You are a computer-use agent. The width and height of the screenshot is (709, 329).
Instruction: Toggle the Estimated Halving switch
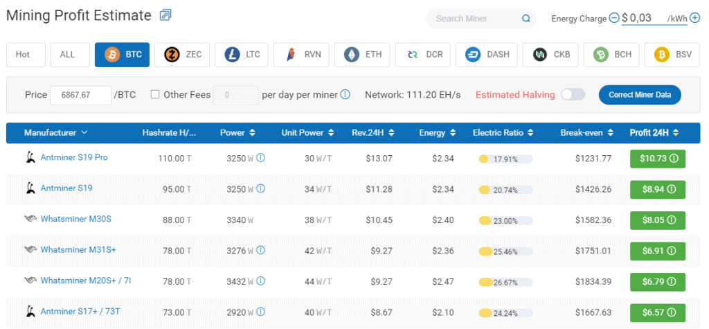pos(573,95)
